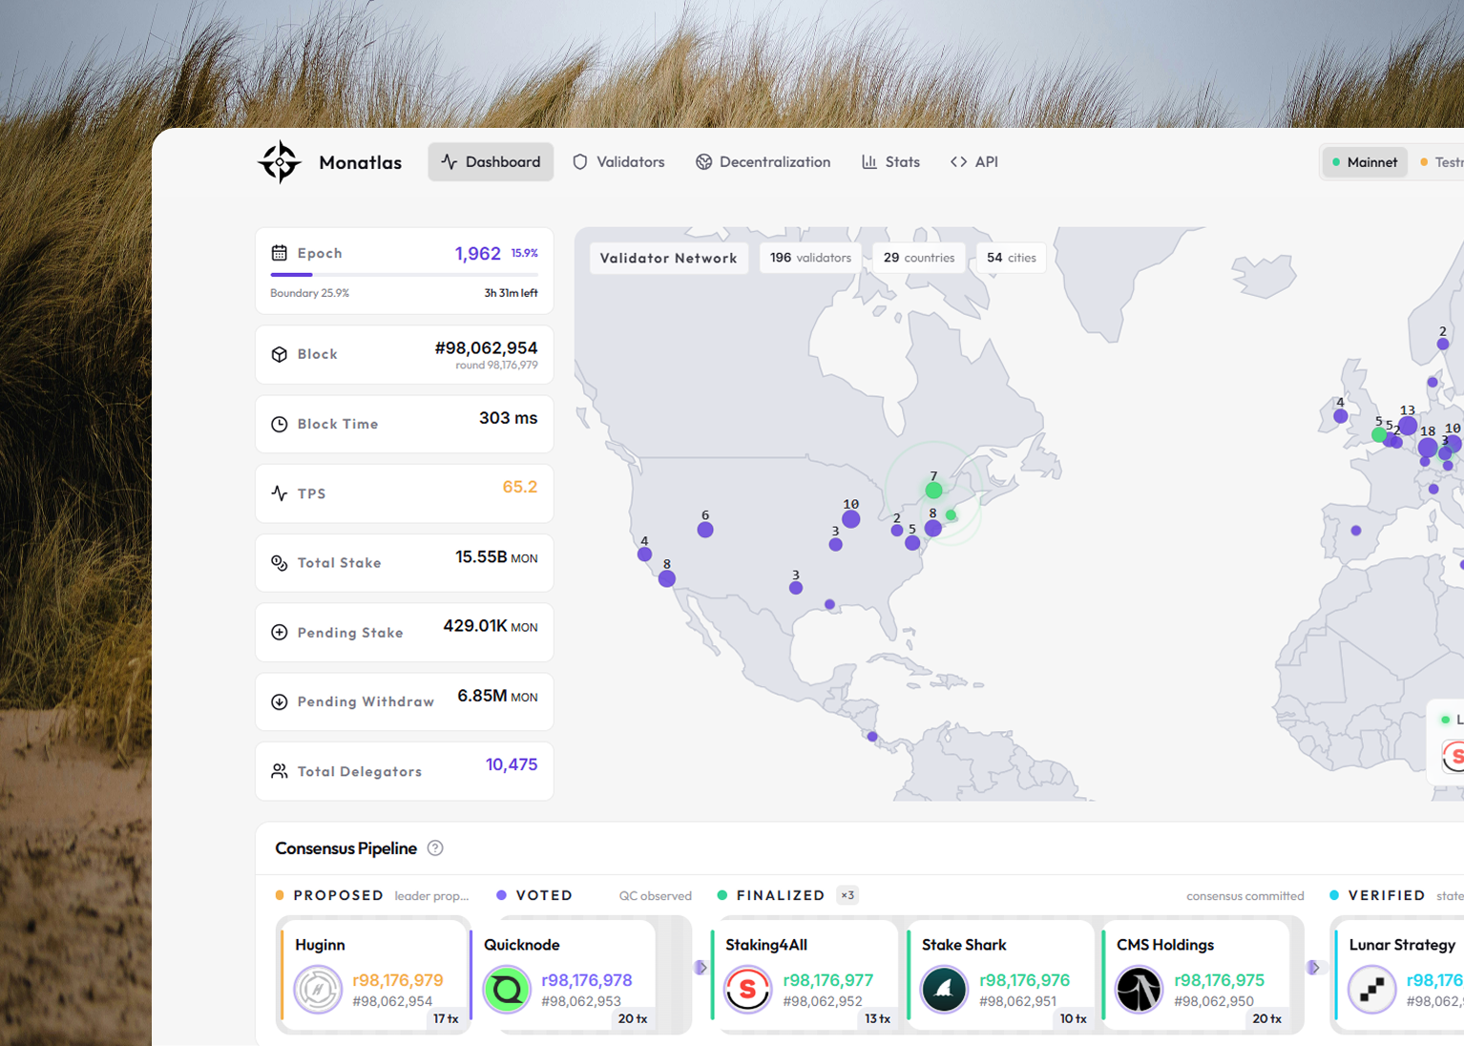Click the Validators shield icon in nav

580,162
